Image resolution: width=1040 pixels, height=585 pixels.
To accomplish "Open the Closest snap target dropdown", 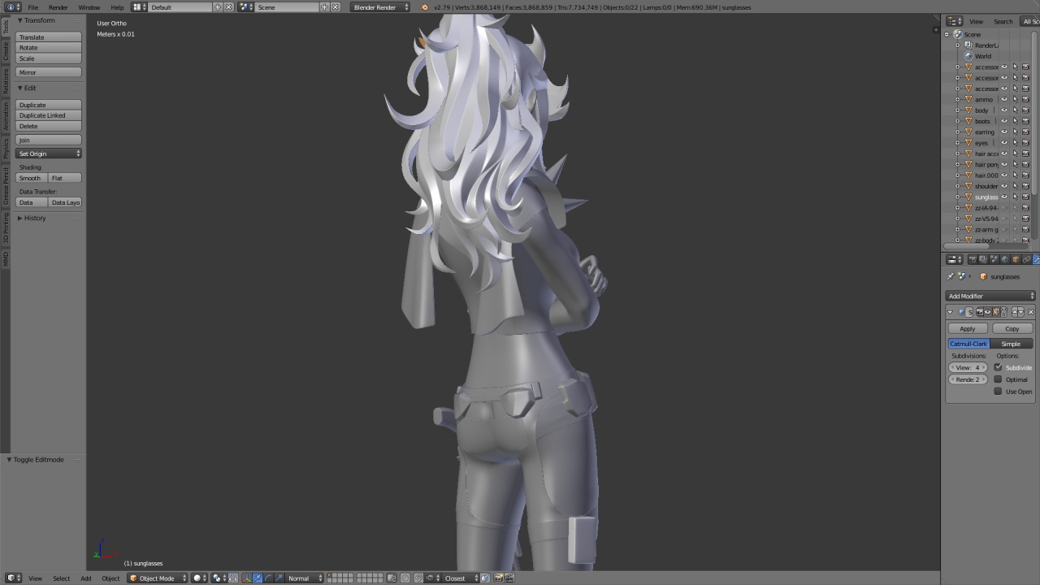I will [460, 578].
